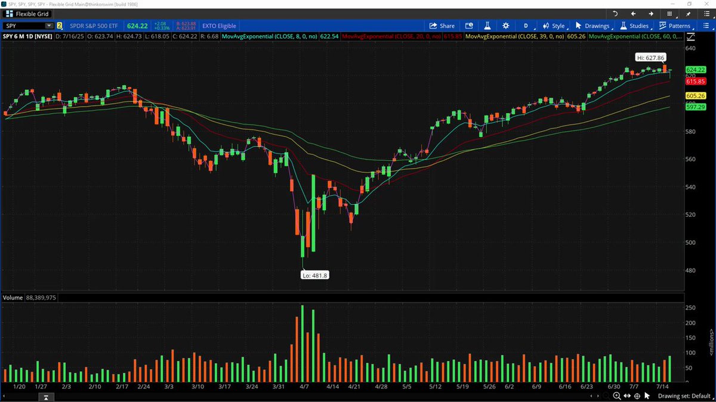Click the green 597.29 price axis tag

696,107
